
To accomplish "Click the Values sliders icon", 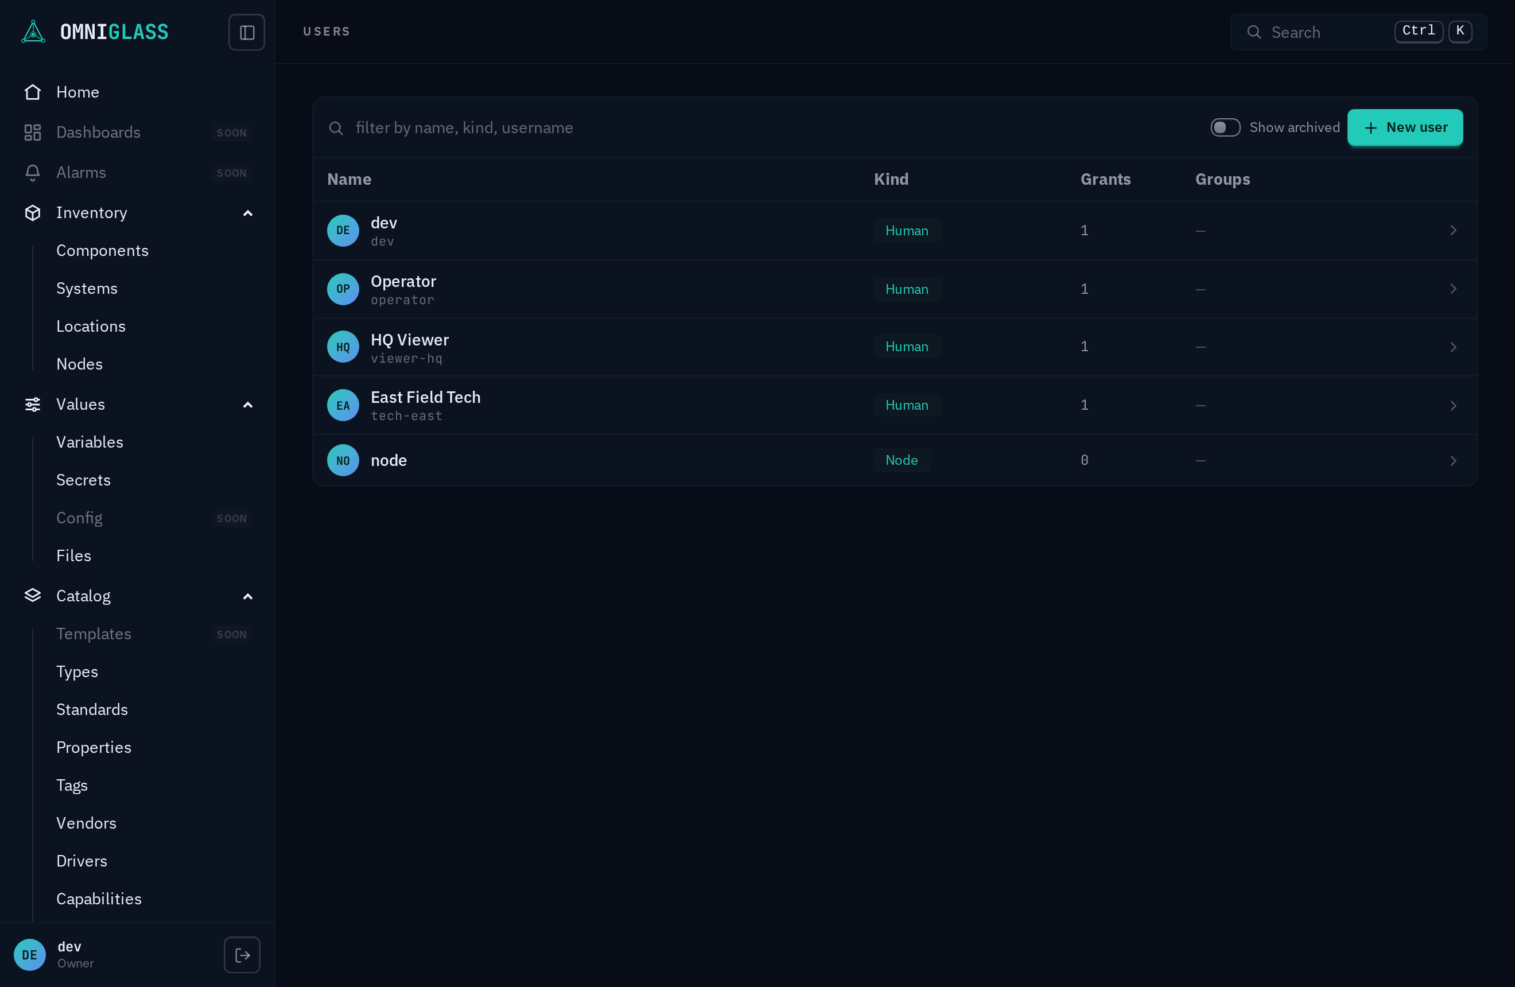I will point(33,404).
